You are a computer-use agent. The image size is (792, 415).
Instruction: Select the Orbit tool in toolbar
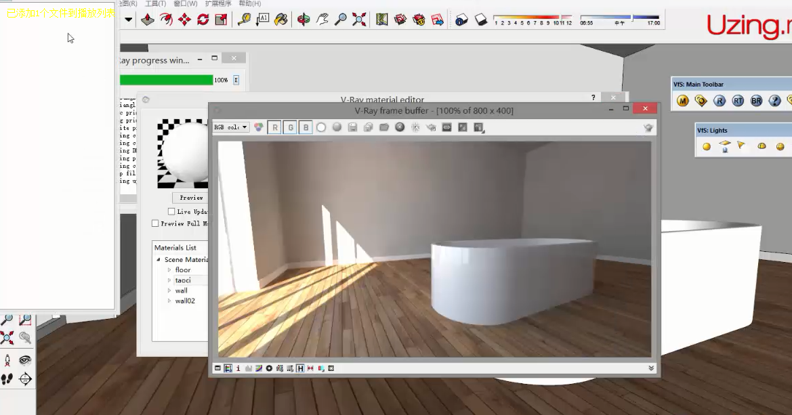coord(304,20)
